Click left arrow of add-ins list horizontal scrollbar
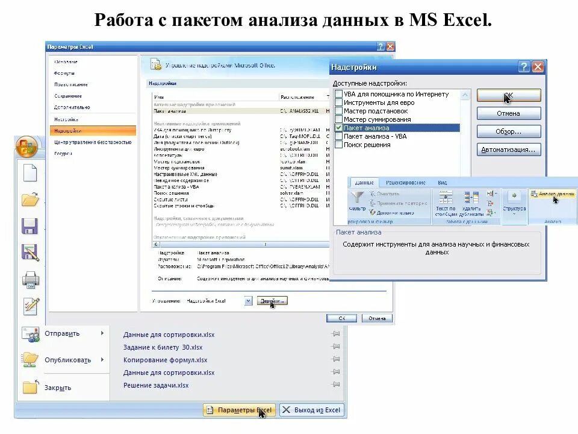The width and height of the screenshot is (578, 434). tap(157, 244)
